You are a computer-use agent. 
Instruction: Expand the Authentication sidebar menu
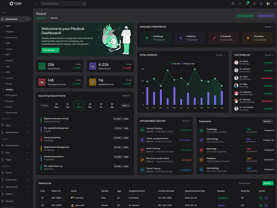point(15,146)
